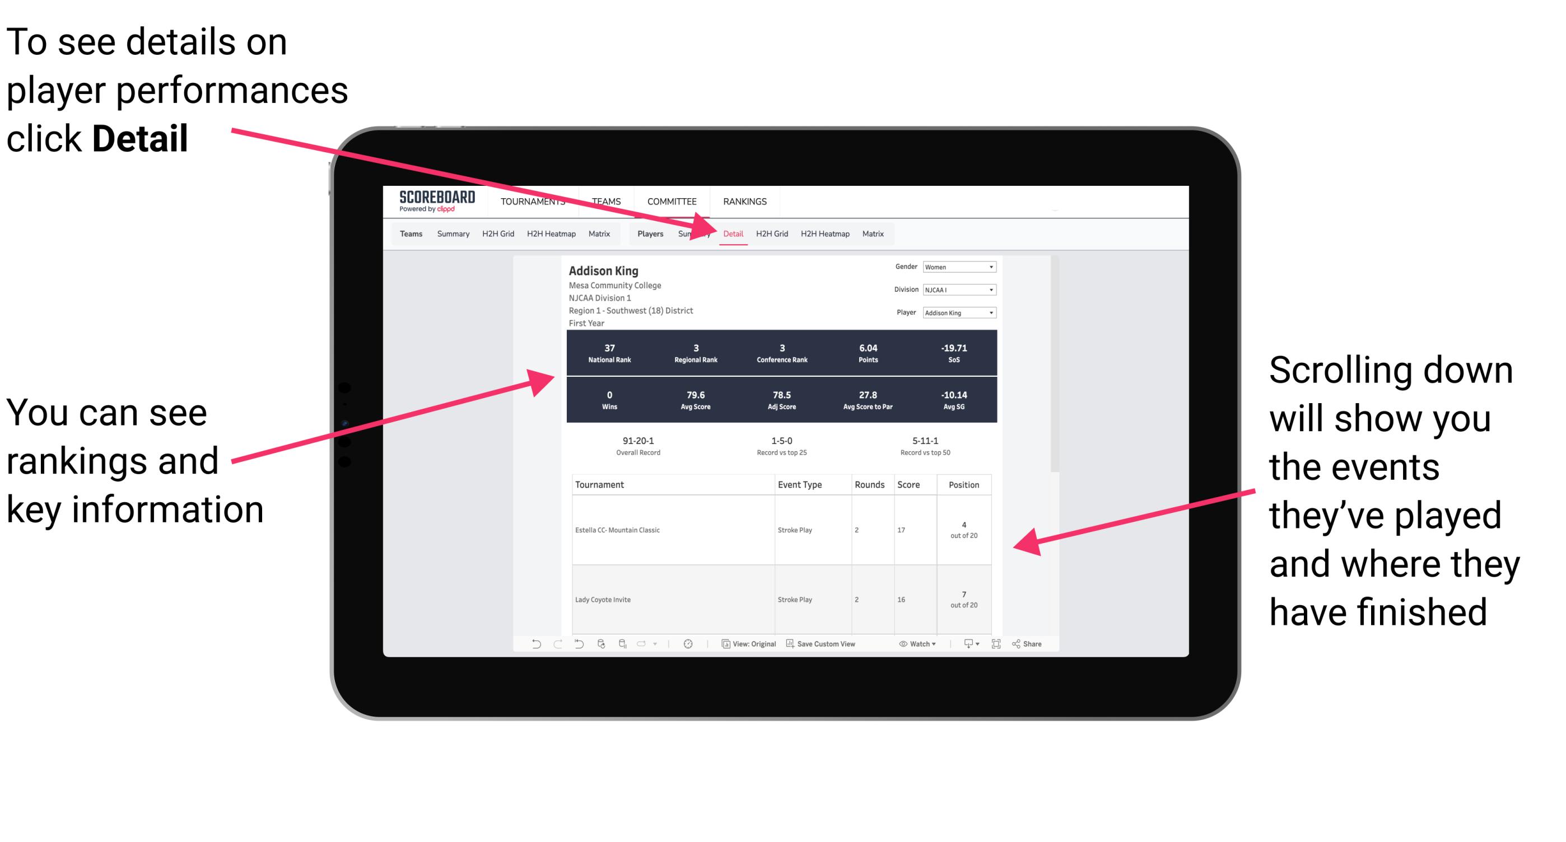This screenshot has height=842, width=1566.
Task: Click the refresh/reload icon
Action: point(599,651)
